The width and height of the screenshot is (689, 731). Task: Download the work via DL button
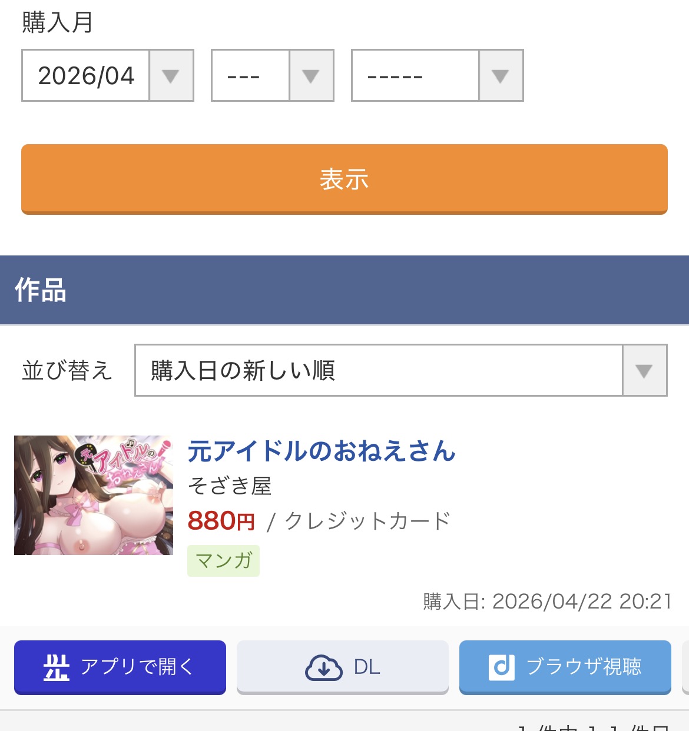pyautogui.click(x=343, y=667)
